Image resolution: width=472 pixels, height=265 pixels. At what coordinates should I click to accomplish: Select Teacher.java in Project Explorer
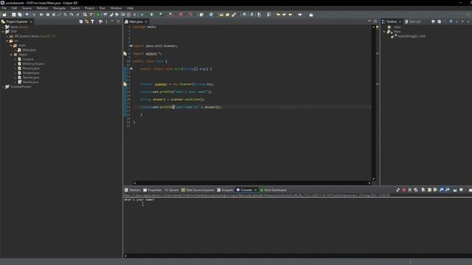(x=31, y=77)
